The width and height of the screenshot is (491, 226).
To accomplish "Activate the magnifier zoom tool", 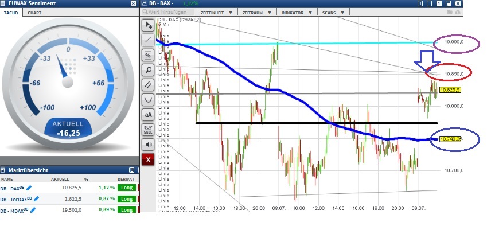I will 148,70.
